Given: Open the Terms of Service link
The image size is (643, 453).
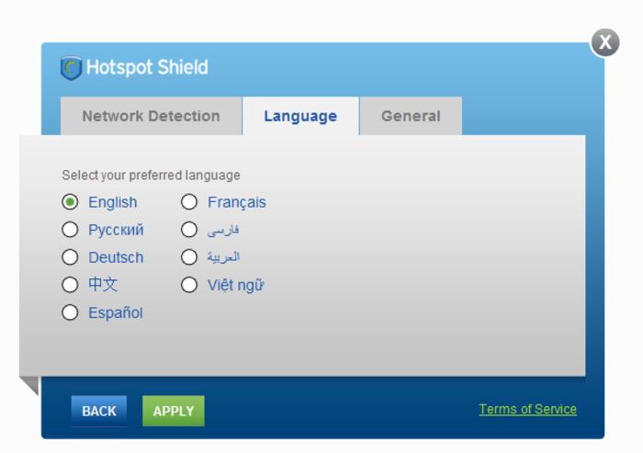Looking at the screenshot, I should [x=528, y=409].
